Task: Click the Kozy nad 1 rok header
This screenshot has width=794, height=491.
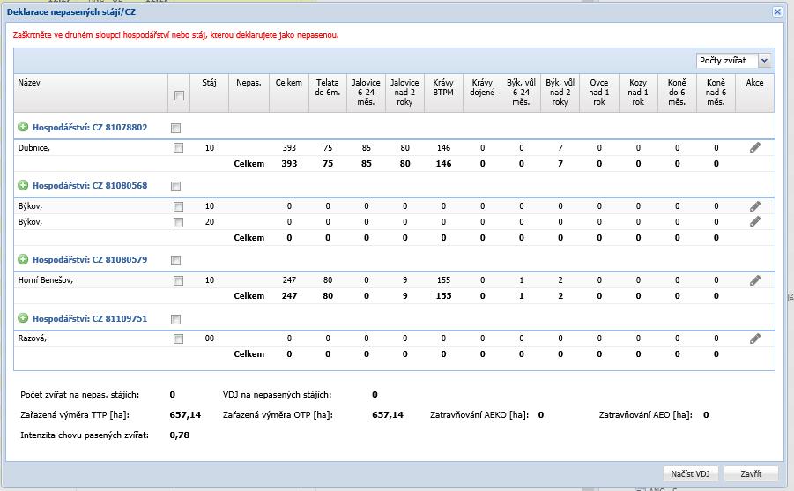Action: 638,93
